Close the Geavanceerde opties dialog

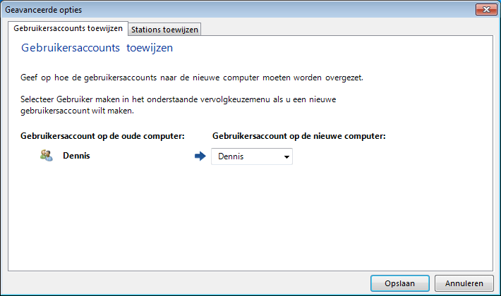click(x=486, y=10)
